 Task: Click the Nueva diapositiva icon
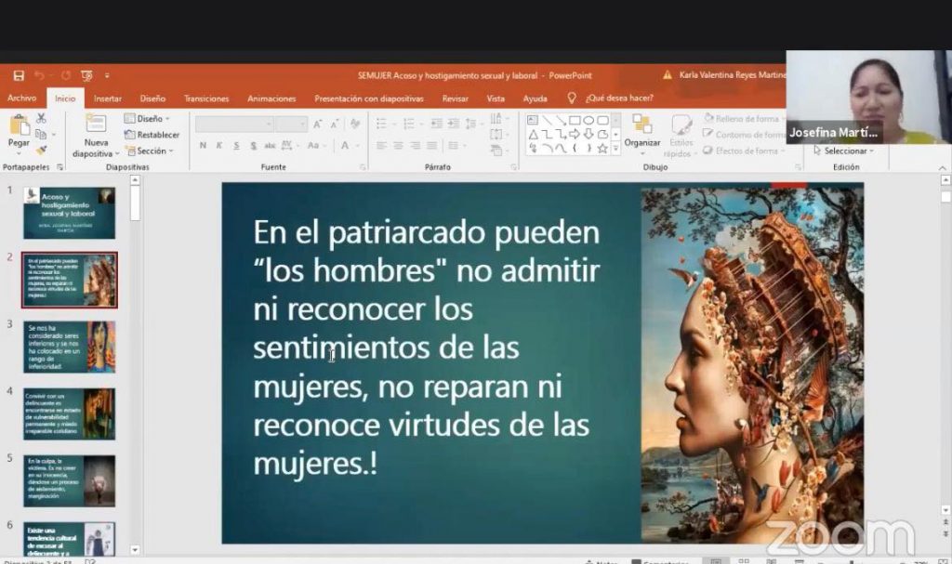[x=96, y=125]
